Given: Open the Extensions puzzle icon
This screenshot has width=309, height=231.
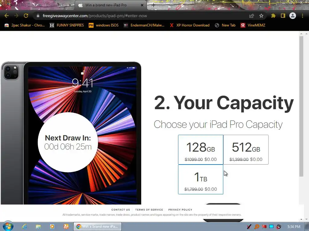Looking at the screenshot, I should pyautogui.click(x=273, y=16).
